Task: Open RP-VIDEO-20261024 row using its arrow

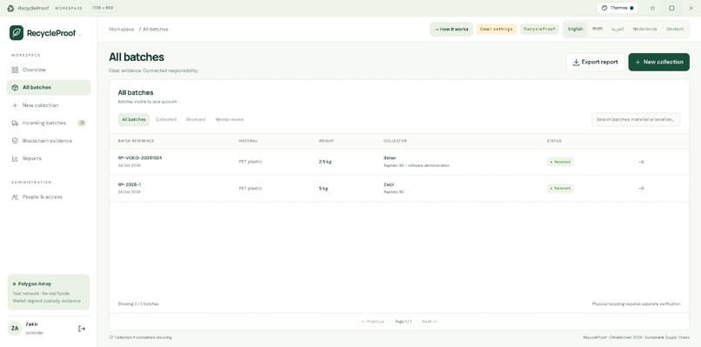Action: tap(641, 162)
